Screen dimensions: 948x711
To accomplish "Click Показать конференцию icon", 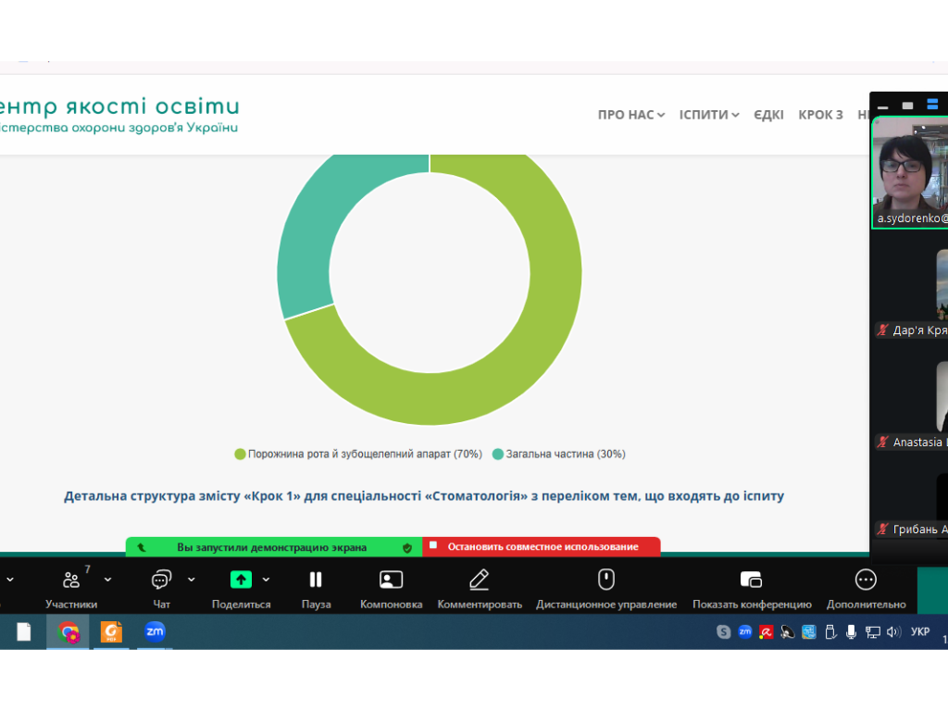I will [751, 580].
